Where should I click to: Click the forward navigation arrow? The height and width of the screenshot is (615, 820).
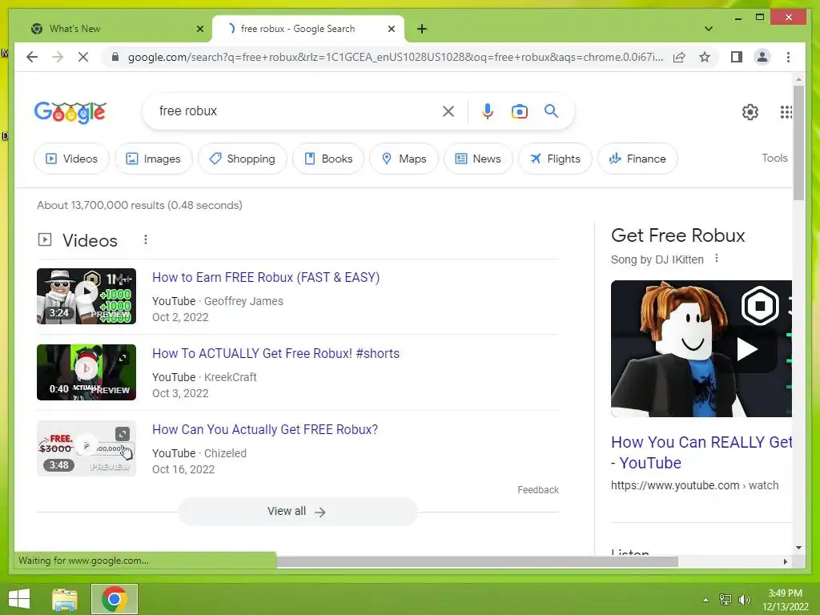coord(58,57)
